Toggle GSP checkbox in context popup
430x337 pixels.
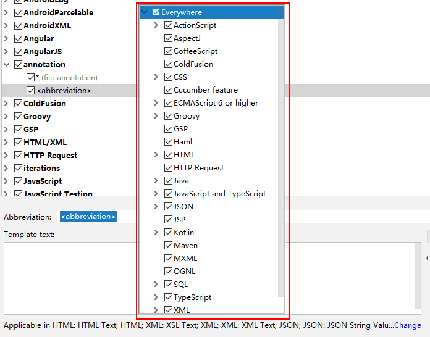coord(168,129)
